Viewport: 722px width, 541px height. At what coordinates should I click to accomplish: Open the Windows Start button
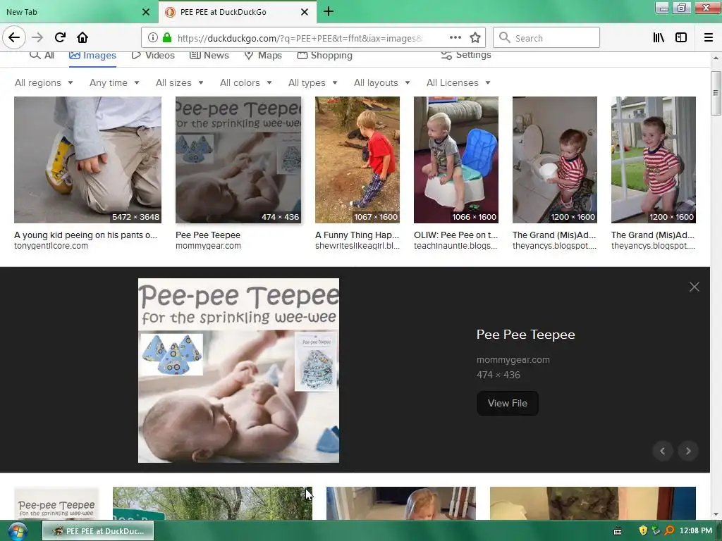tap(18, 531)
